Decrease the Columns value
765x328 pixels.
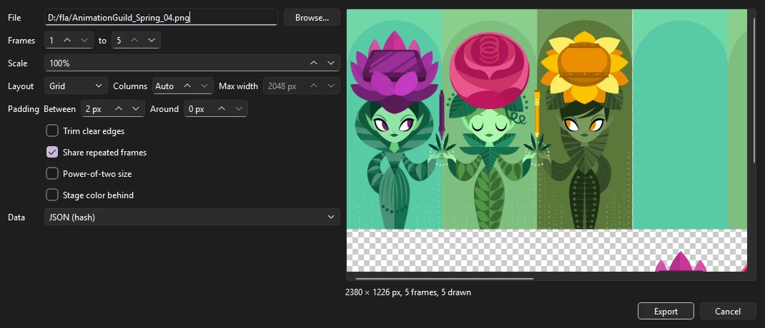[204, 86]
